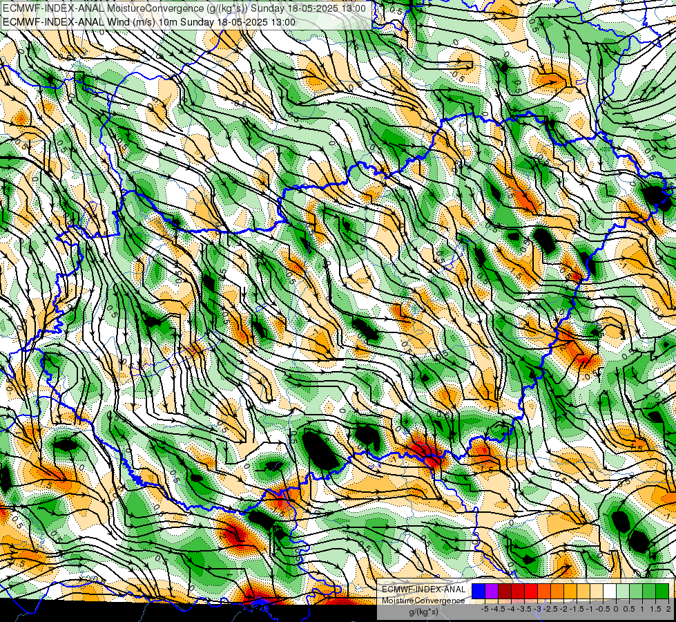Click the Wind 10m title line at top
Image resolution: width=676 pixels, height=622 pixels.
(149, 22)
